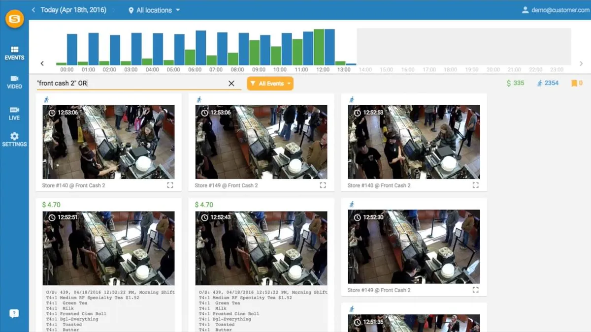This screenshot has width=591, height=332.
Task: Click Store #149 @ Front Cash 2 label under 12:52:30
Action: pyautogui.click(x=379, y=290)
